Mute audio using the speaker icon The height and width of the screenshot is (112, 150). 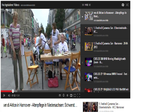(9, 96)
